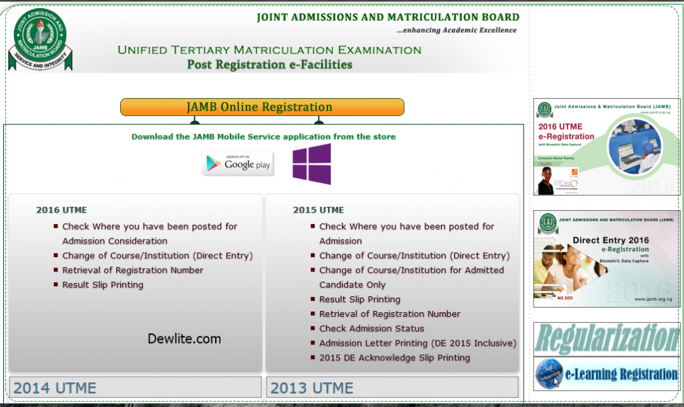This screenshot has height=407, width=684.
Task: Open 2015 UTME Change of Course/Institution (Direct Entry)
Action: coord(414,256)
